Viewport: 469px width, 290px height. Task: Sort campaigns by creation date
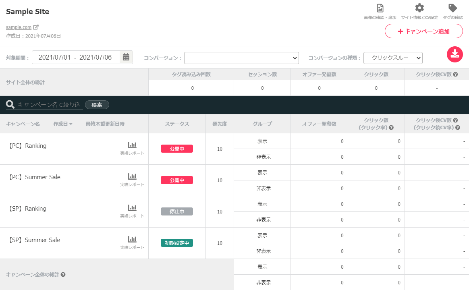click(62, 124)
